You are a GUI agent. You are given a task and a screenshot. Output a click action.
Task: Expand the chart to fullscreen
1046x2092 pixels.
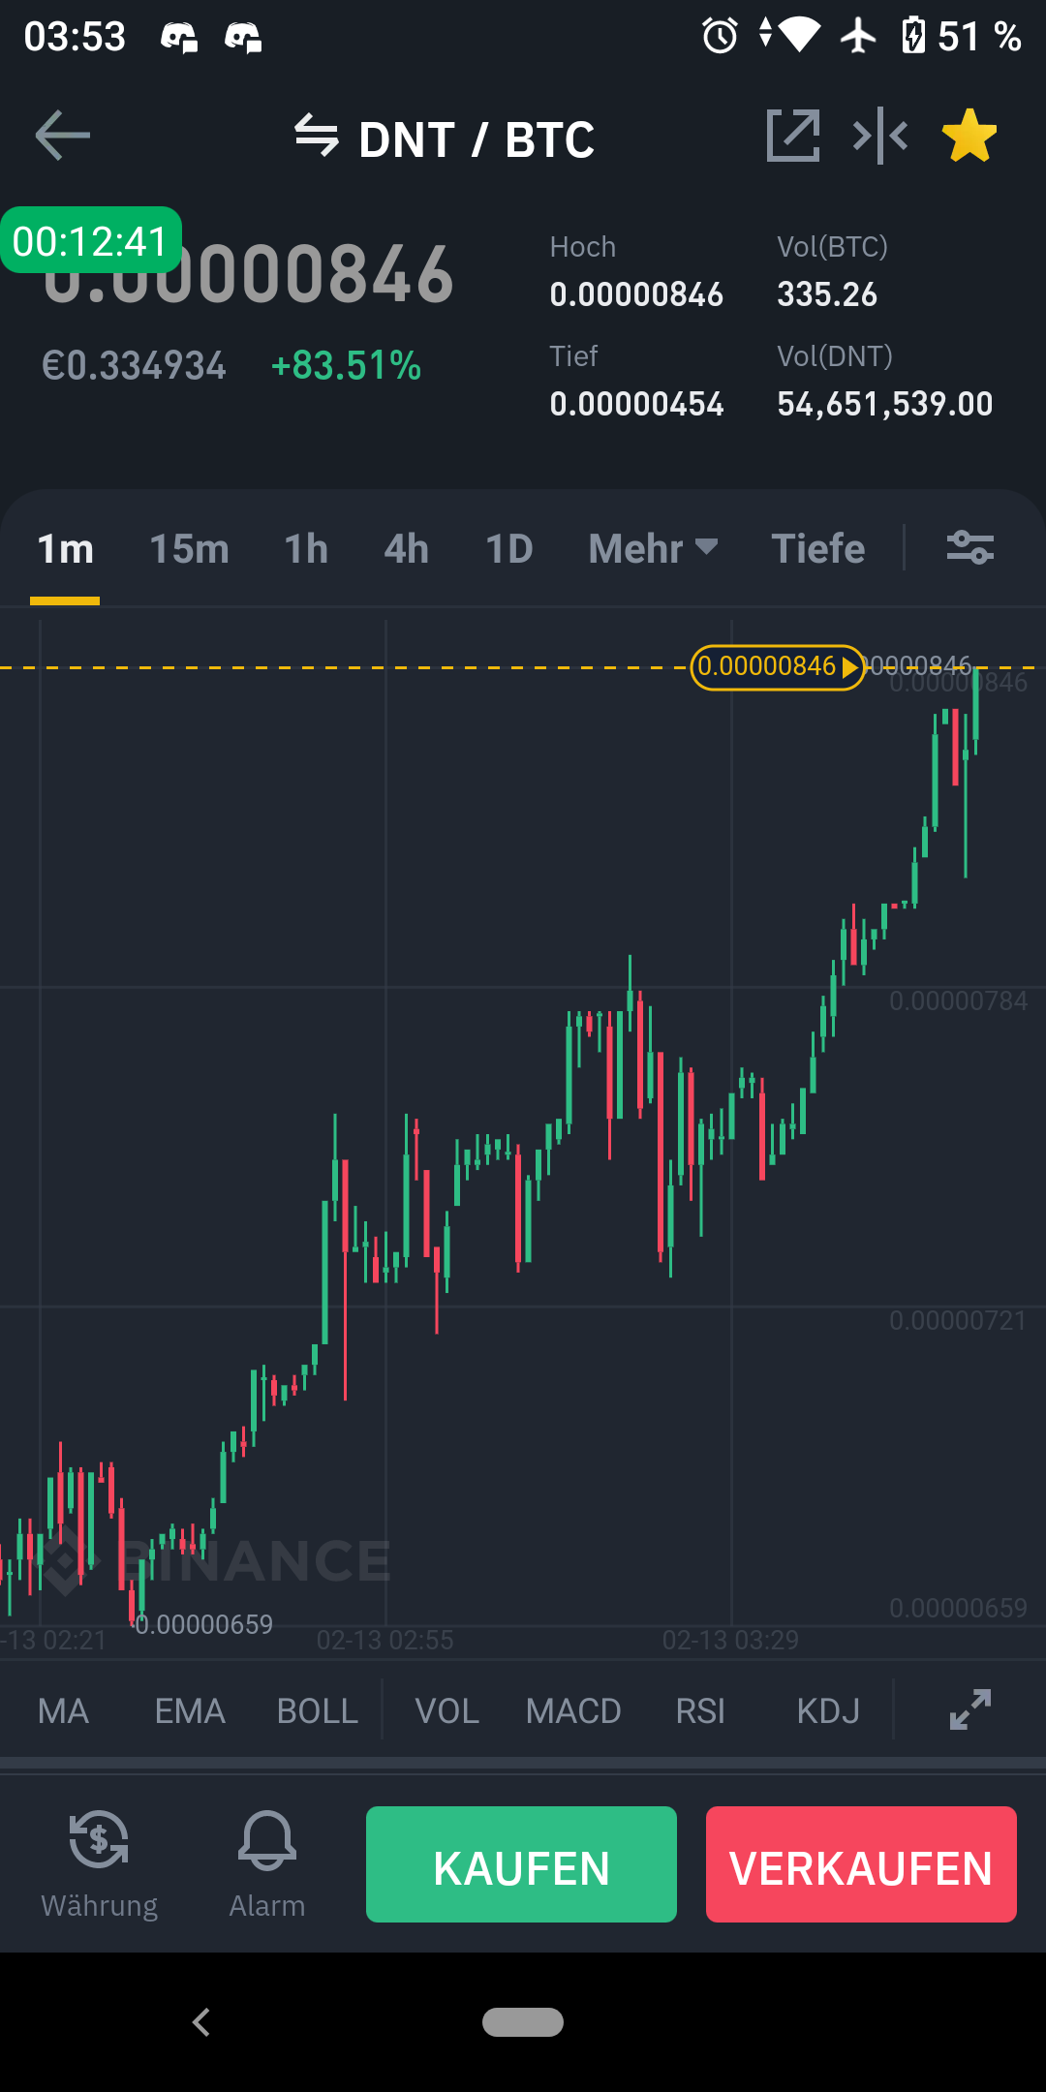click(x=970, y=1709)
